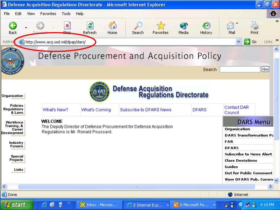The width and height of the screenshot is (280, 210).
Task: Open the Help menu
Action: 80,14
